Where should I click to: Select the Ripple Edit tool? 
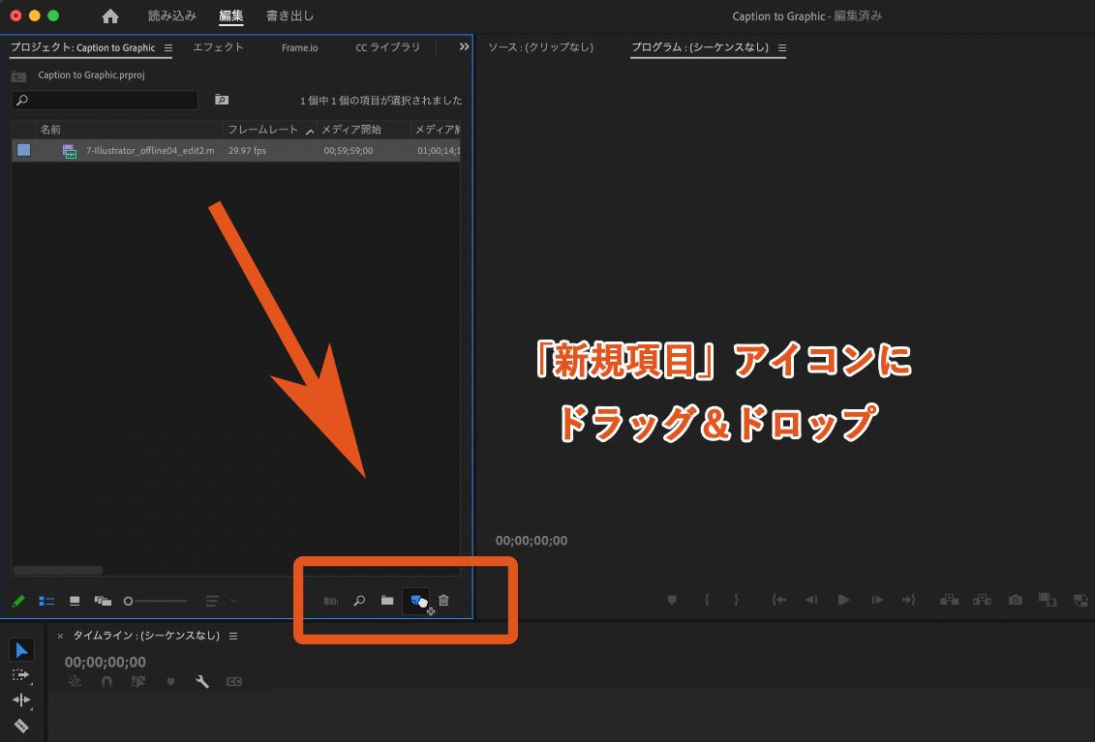point(21,699)
